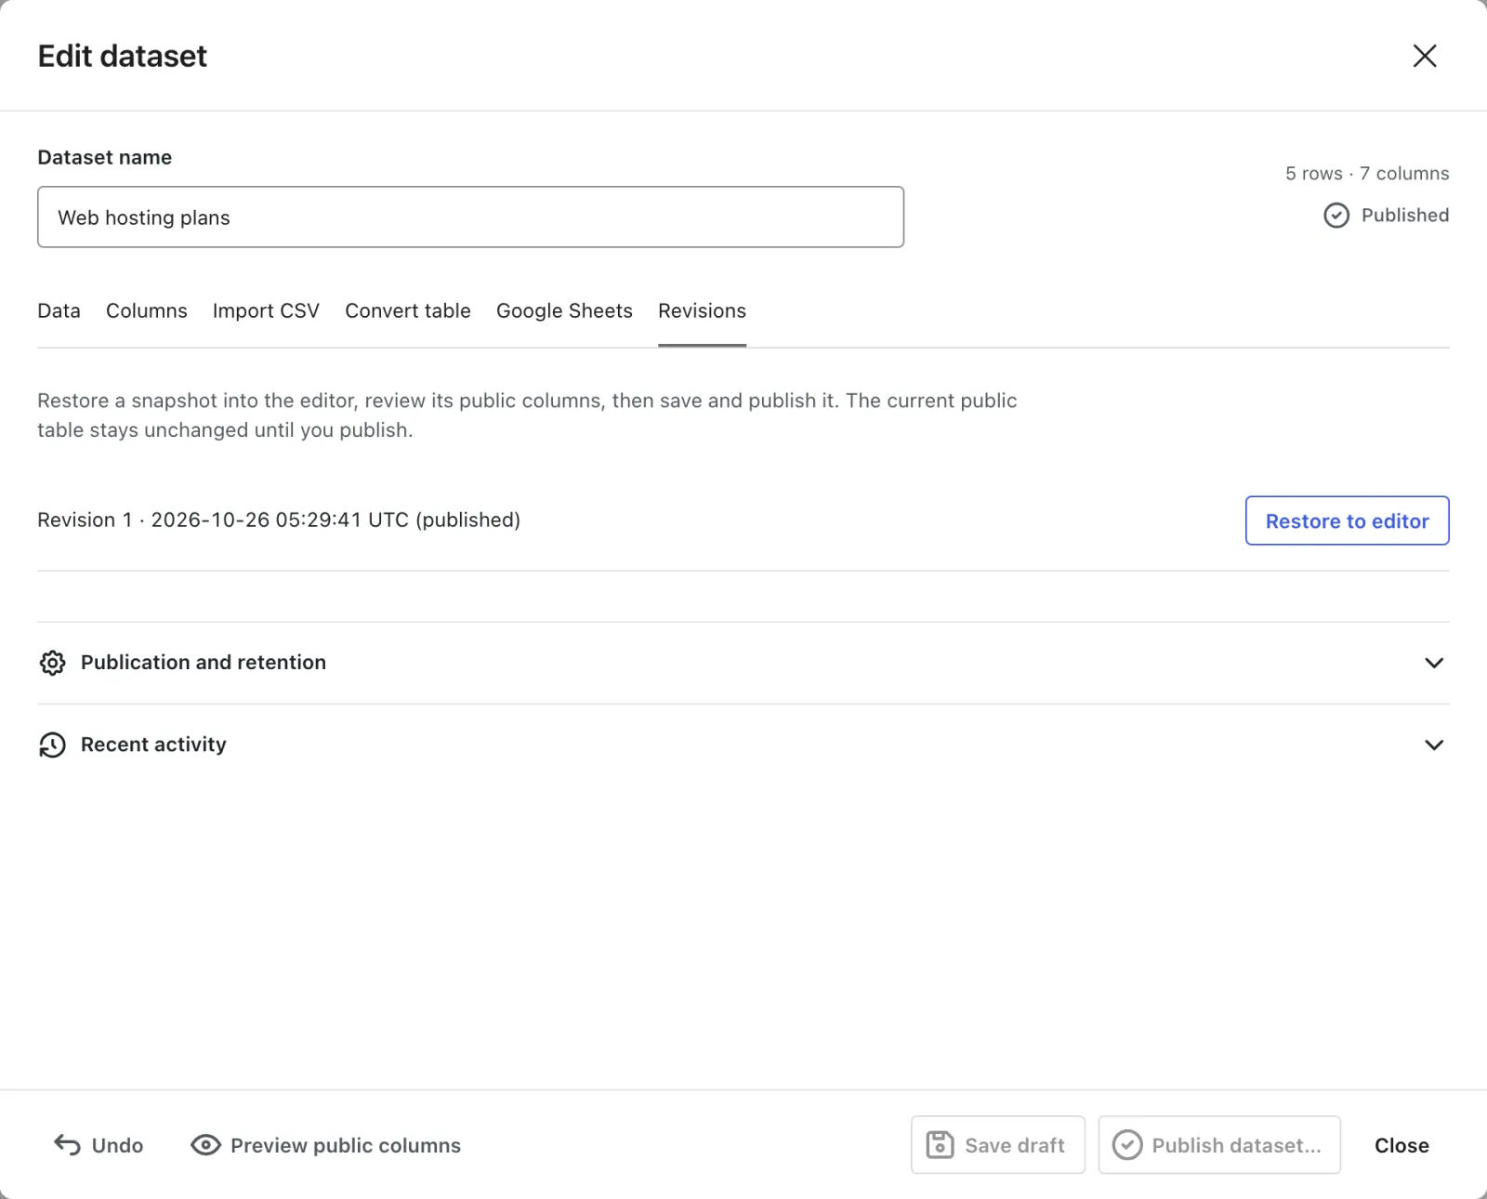
Task: Close the Edit dataset dialog via X icon
Action: pyautogui.click(x=1425, y=56)
